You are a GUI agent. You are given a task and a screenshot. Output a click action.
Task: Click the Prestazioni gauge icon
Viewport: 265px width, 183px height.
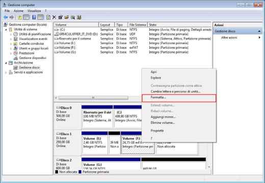(16, 53)
